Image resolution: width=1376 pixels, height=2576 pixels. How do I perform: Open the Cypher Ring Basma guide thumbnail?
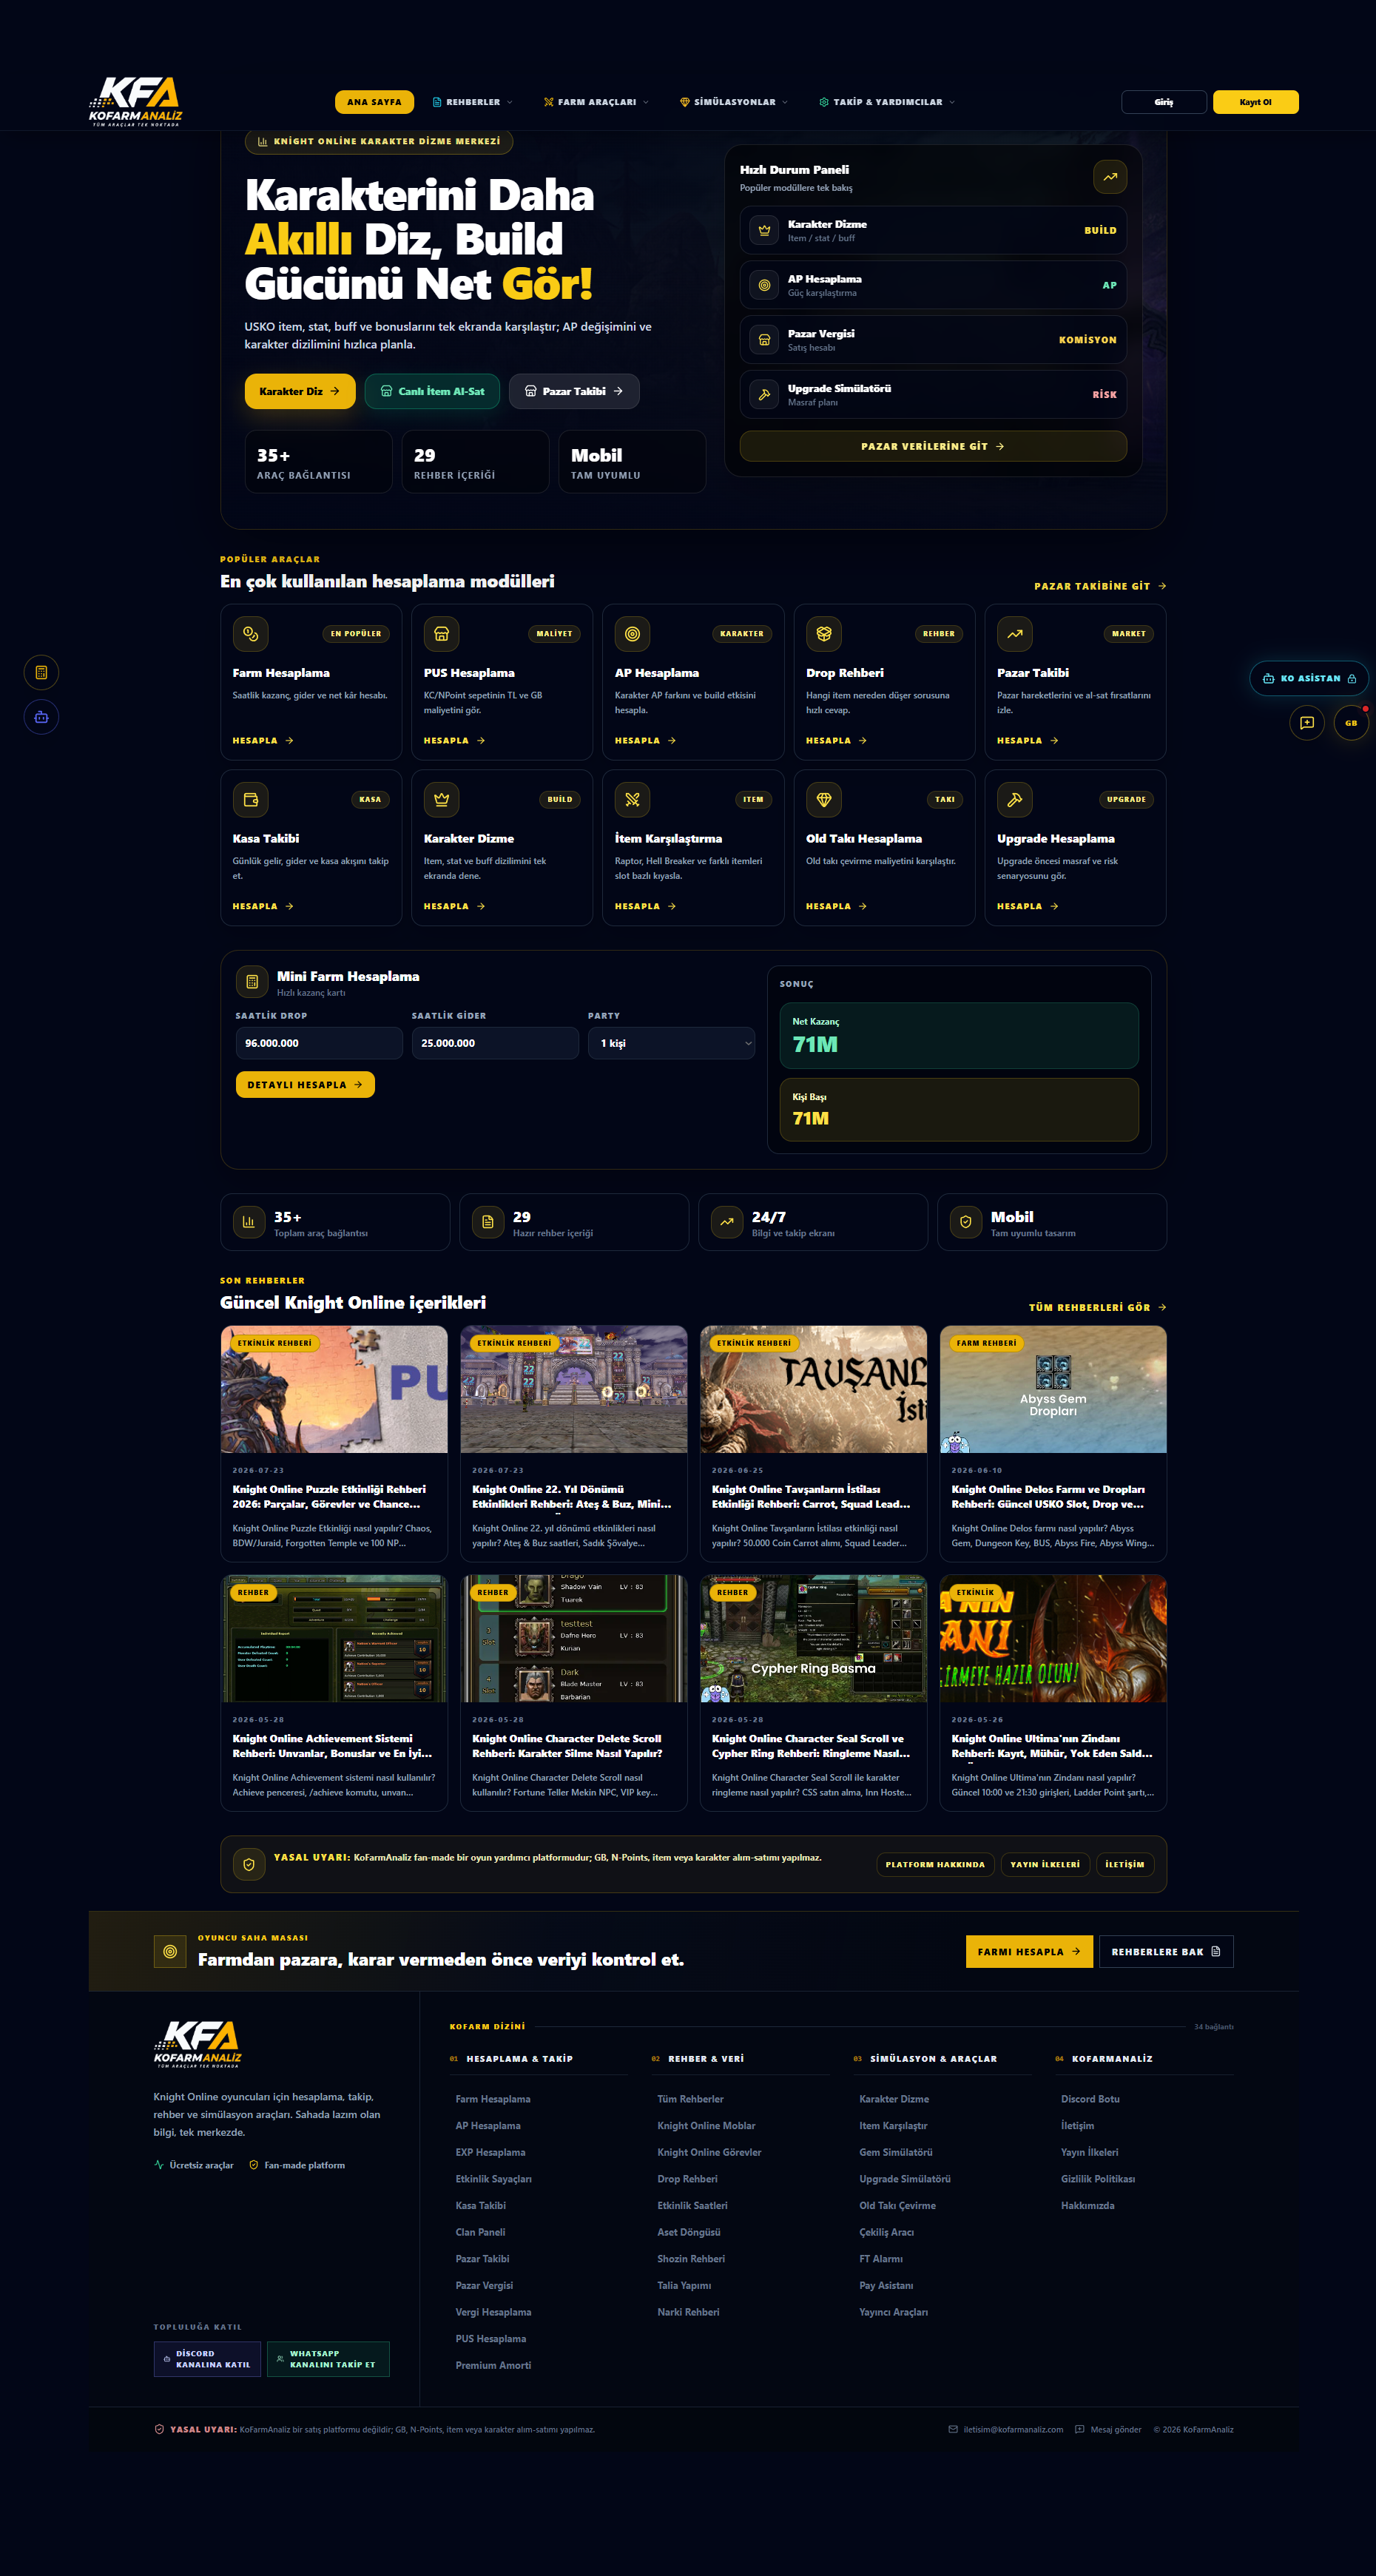pos(814,1639)
